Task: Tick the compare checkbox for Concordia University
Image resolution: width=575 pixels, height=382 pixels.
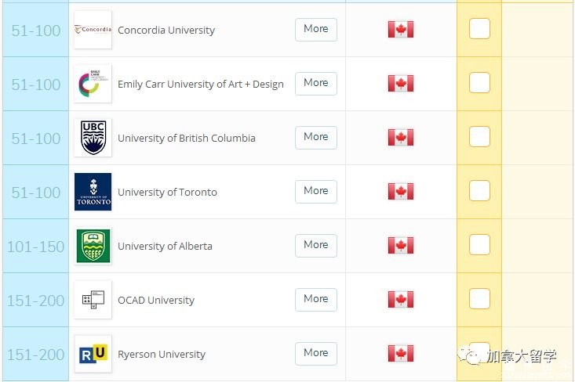Action: [x=479, y=28]
